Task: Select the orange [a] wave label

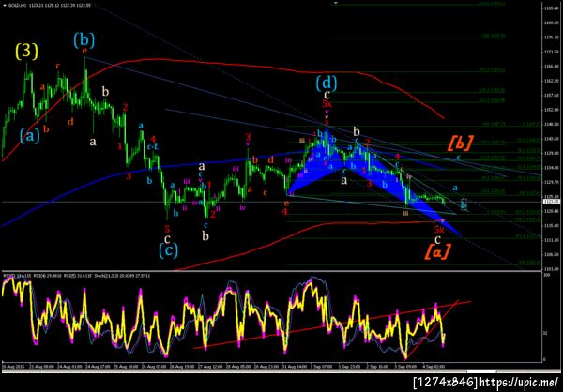Action: (x=437, y=251)
